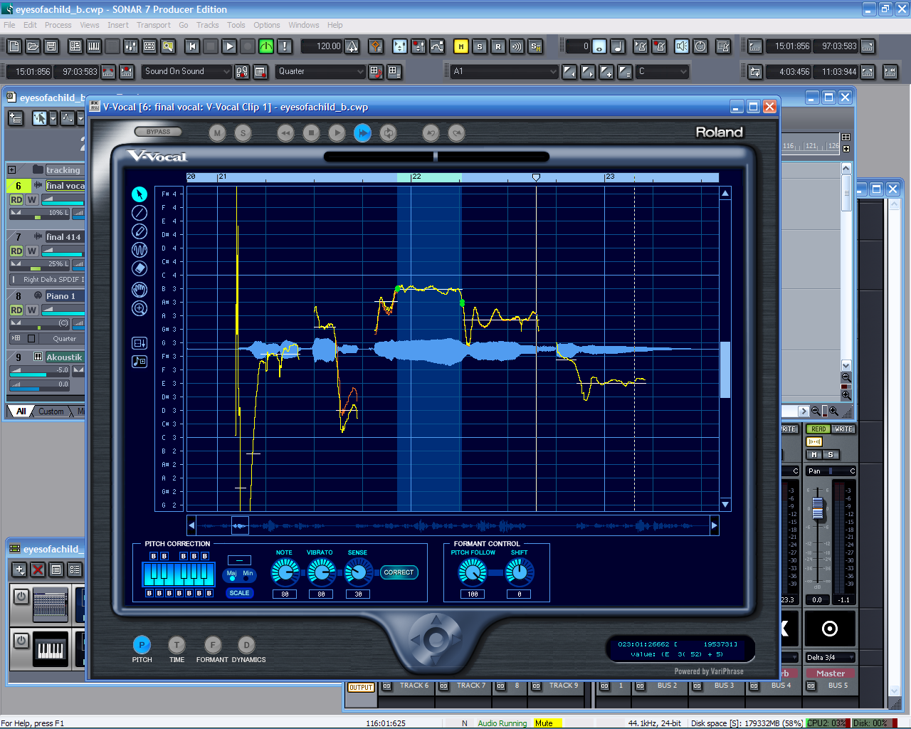Toggle the V-Vocal S solo button
The width and height of the screenshot is (911, 729).
coord(243,133)
